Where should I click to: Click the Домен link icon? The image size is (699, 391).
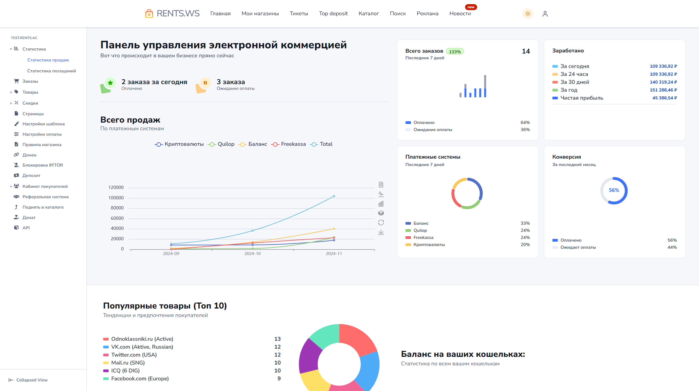[16, 155]
